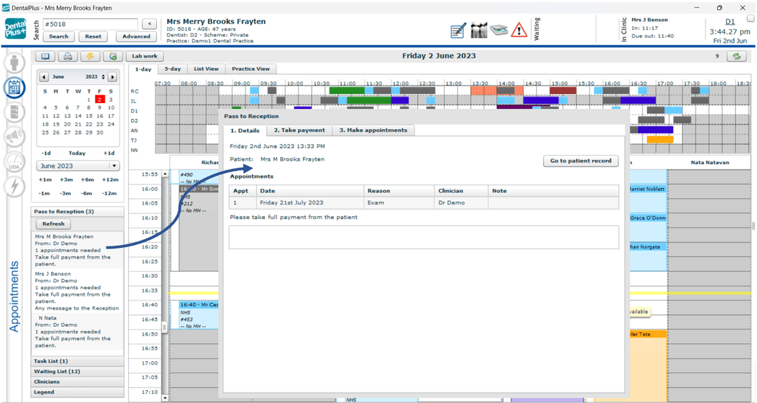The height and width of the screenshot is (403, 757).
Task: Switch to the 2. Take payment tab
Action: 299,130
